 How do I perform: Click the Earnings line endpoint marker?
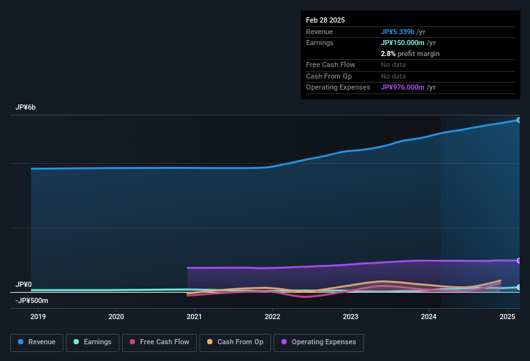[x=518, y=287]
